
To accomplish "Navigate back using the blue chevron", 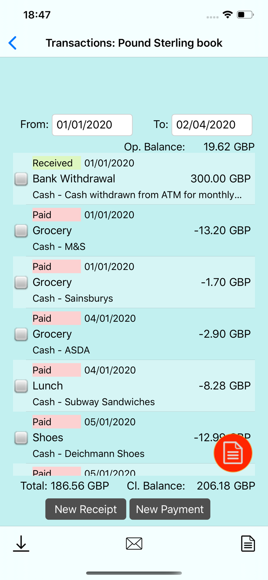I will [12, 43].
